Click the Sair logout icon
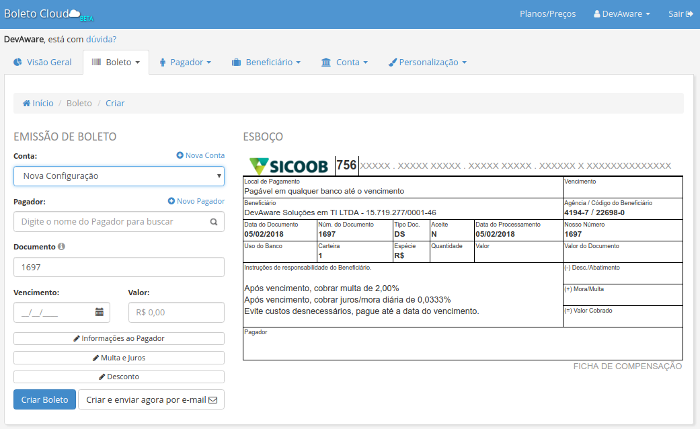This screenshot has height=429, width=700. pos(689,14)
